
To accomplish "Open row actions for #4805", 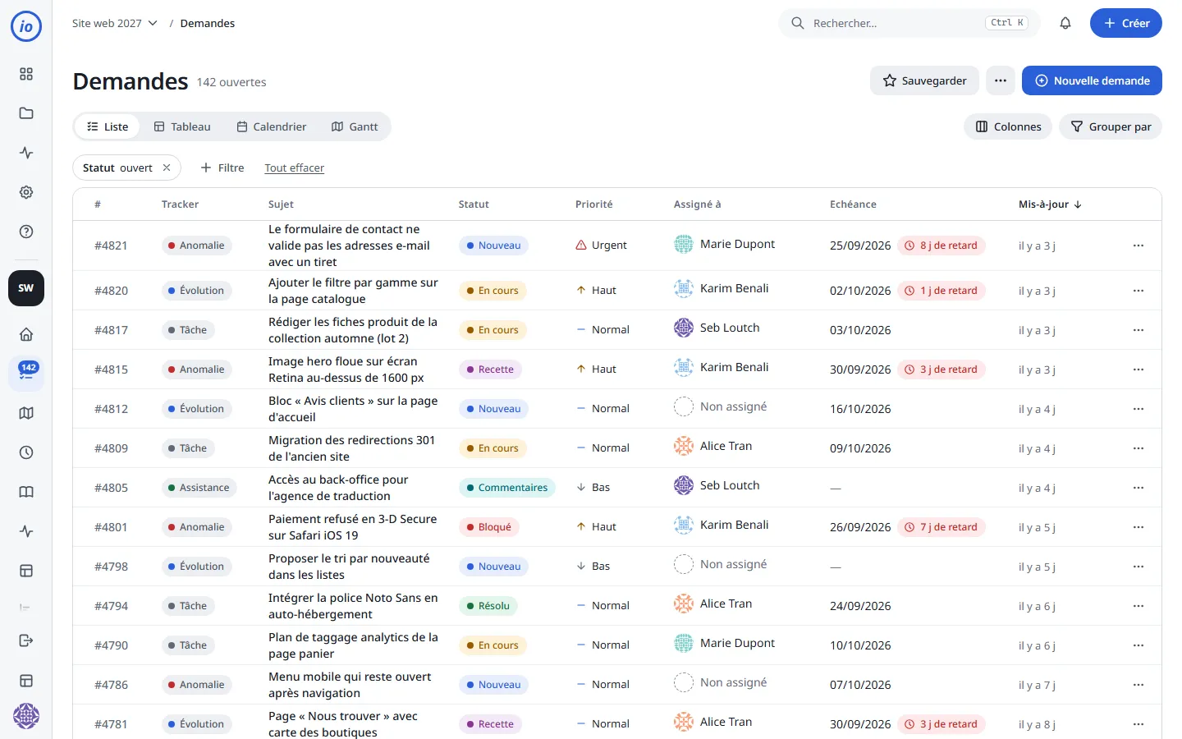I will (1138, 488).
